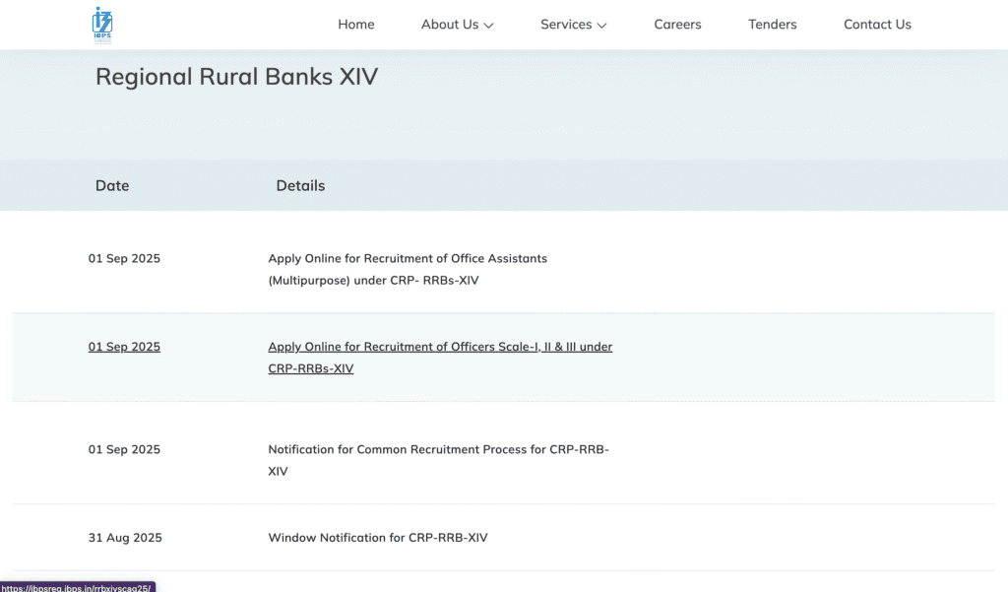This screenshot has height=592, width=1008.
Task: Click the 31 Aug 2025 date
Action: (x=125, y=537)
